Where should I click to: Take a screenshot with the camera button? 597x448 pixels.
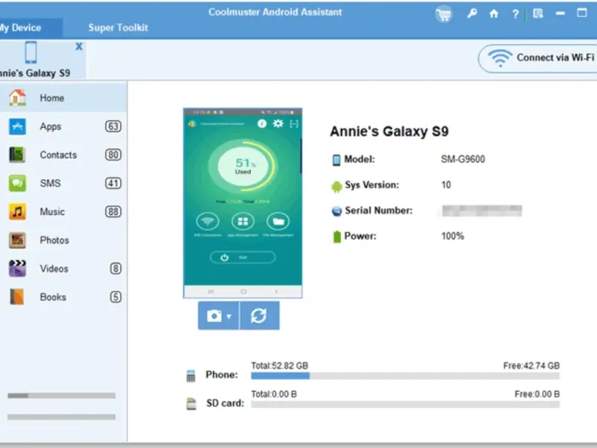pyautogui.click(x=214, y=316)
